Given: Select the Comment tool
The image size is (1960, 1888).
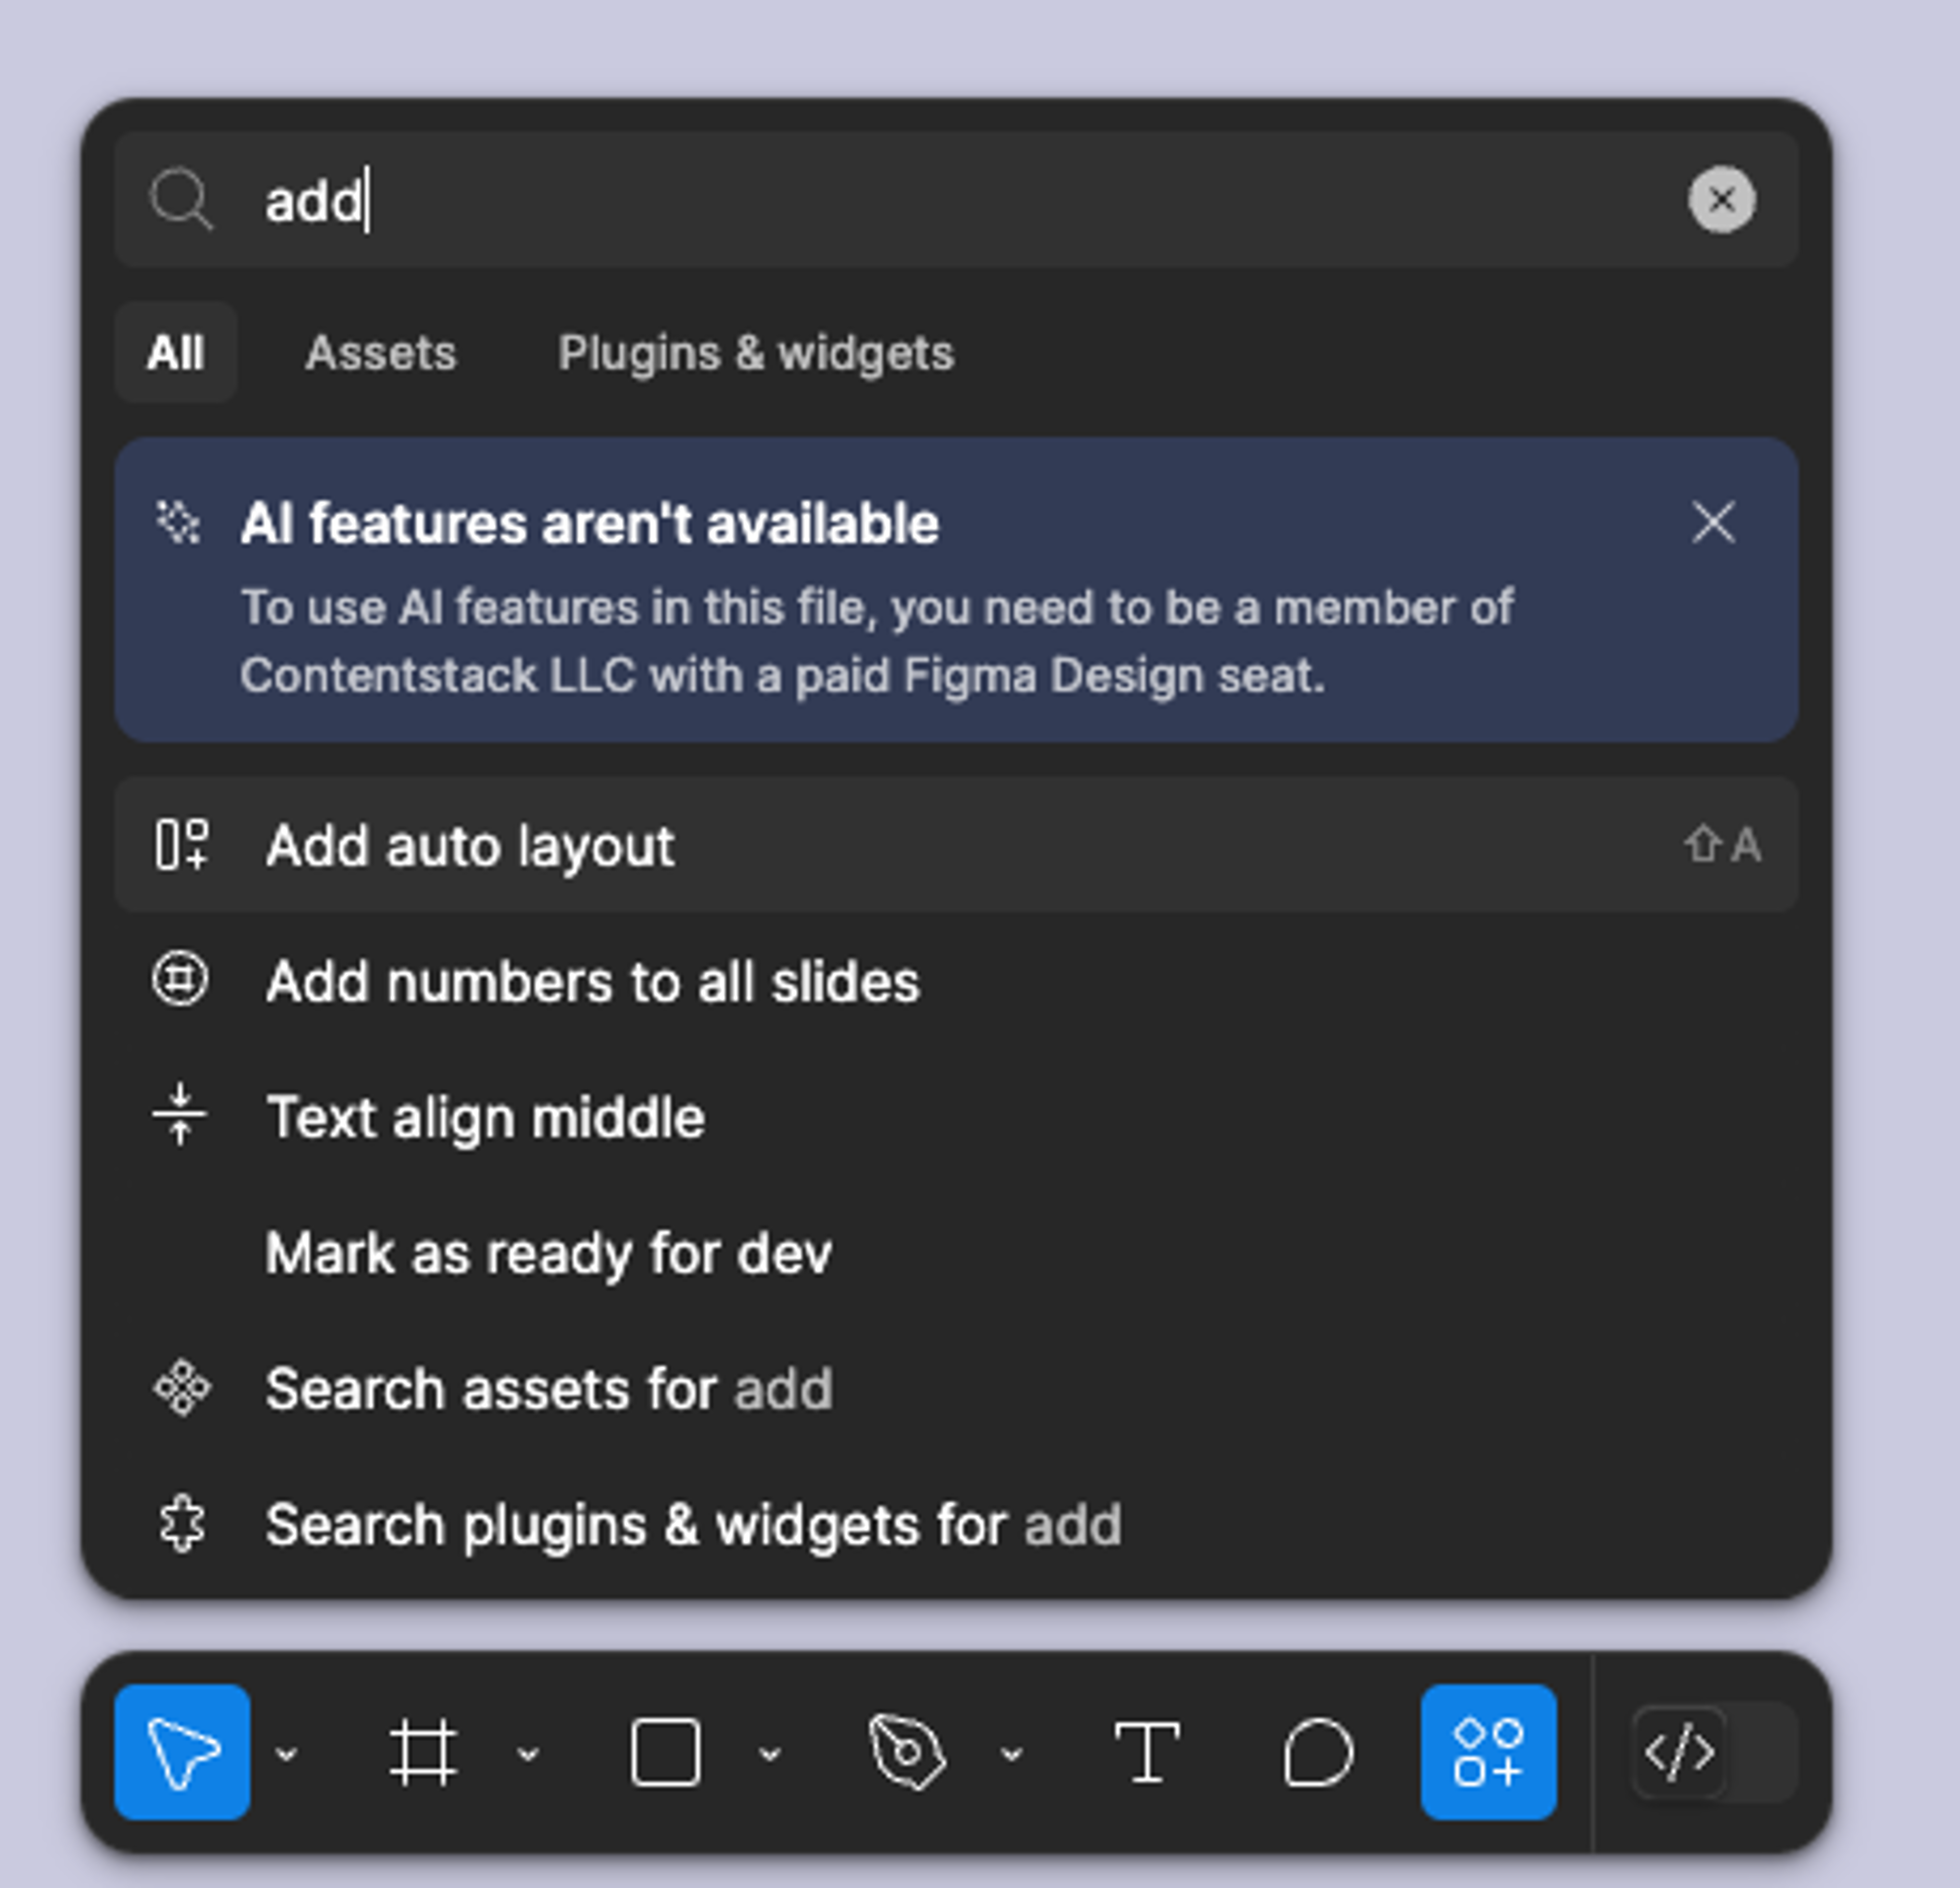Looking at the screenshot, I should coord(1318,1752).
